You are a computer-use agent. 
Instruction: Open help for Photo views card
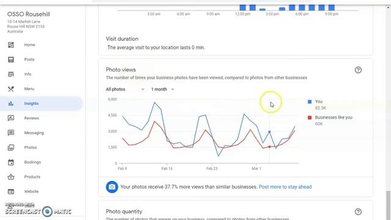tap(358, 70)
